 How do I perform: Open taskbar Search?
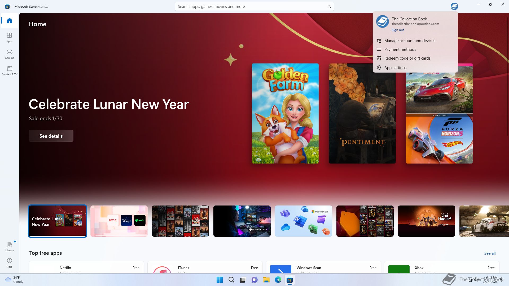pyautogui.click(x=231, y=280)
